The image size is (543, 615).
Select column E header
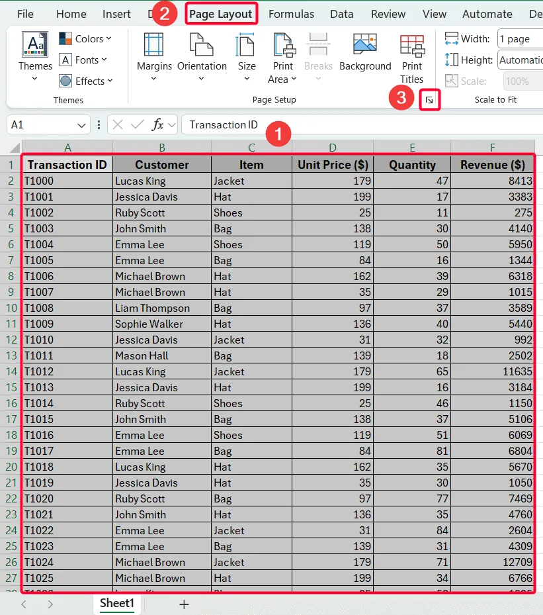(412, 148)
